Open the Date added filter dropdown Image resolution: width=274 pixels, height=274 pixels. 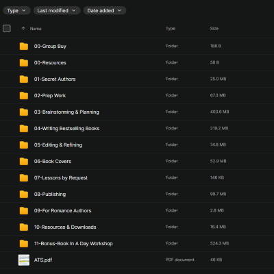[105, 10]
